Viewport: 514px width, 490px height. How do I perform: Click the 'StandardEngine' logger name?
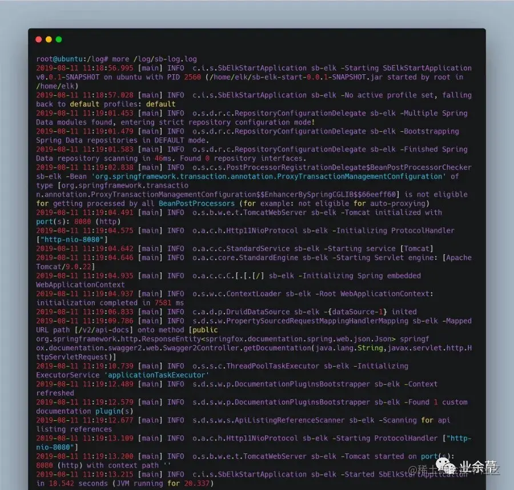tap(268, 258)
